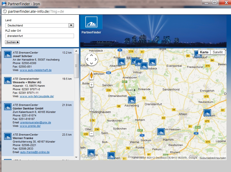Click the ATE map marker near Ascheberg
231x172 pixels.
[x=131, y=100]
